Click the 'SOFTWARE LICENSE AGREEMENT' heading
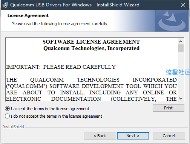190x144 pixels. tap(91, 42)
